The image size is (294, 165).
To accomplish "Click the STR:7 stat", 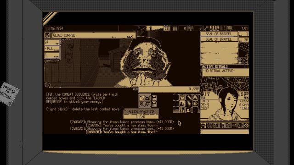I will [205, 101].
